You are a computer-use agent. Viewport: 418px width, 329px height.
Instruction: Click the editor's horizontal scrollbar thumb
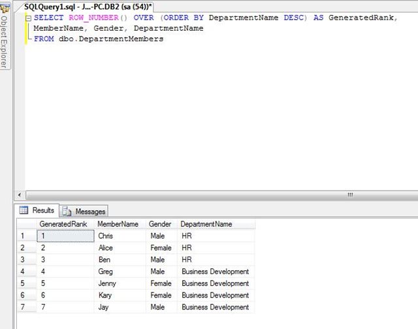pyautogui.click(x=350, y=195)
